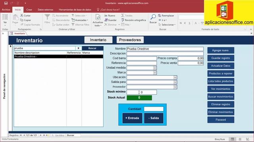Open the Archivo menu
The width and height of the screenshot is (254, 142).
click(x=6, y=9)
